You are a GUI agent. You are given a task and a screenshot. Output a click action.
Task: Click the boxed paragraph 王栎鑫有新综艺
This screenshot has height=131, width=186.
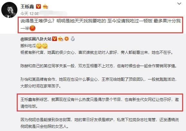[x=100, y=103]
